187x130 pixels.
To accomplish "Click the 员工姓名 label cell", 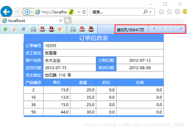I will [x=33, y=53].
